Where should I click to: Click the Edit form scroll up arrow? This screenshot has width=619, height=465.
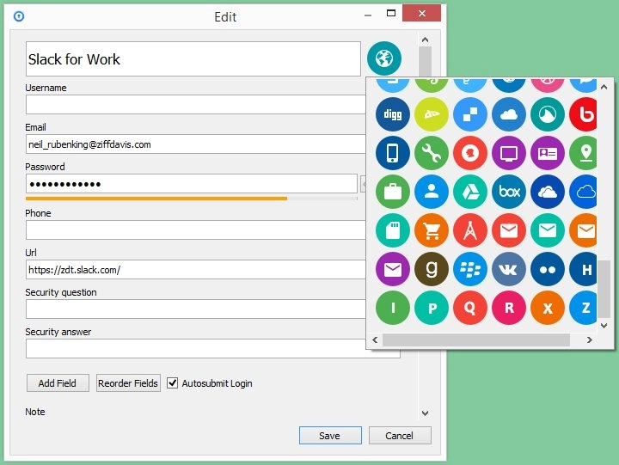426,40
